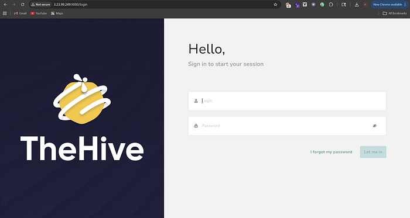Open the camera screenshot extension icon
This screenshot has height=218, width=410.
tap(288, 5)
